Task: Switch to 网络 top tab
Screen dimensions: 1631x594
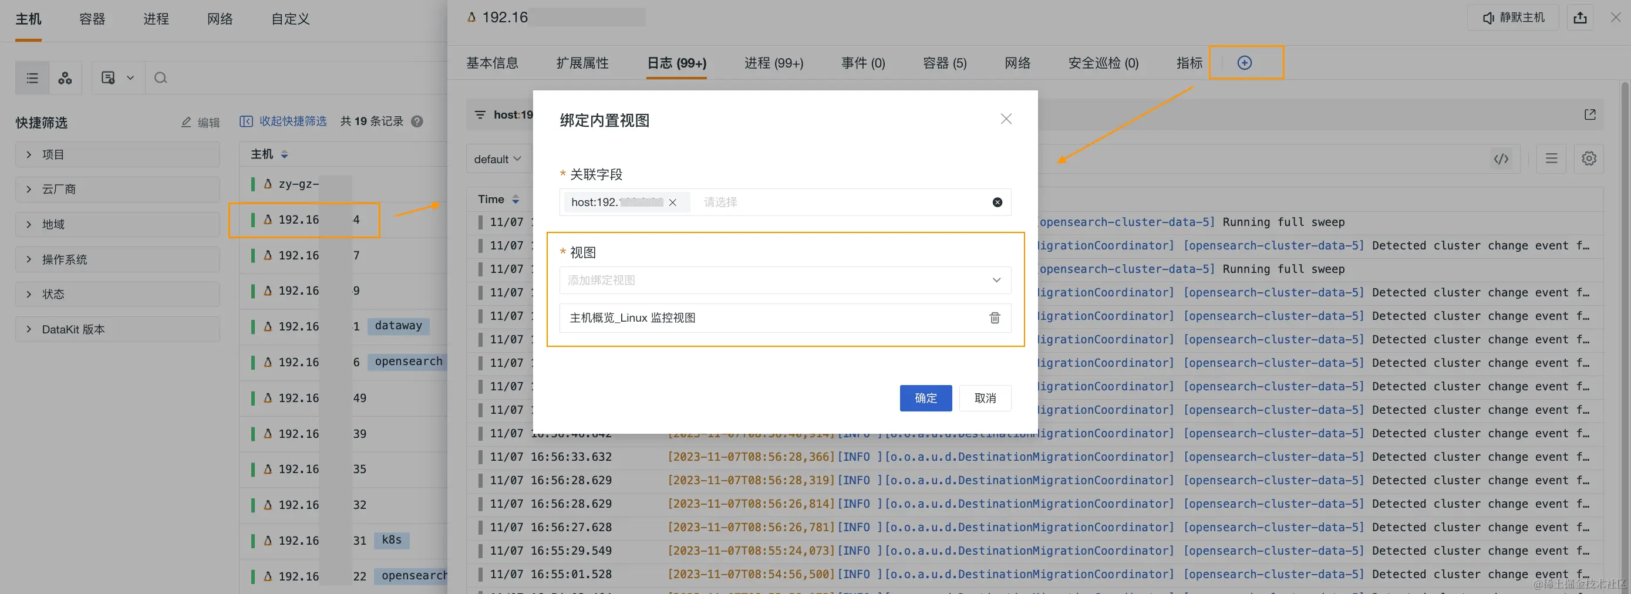Action: (220, 19)
